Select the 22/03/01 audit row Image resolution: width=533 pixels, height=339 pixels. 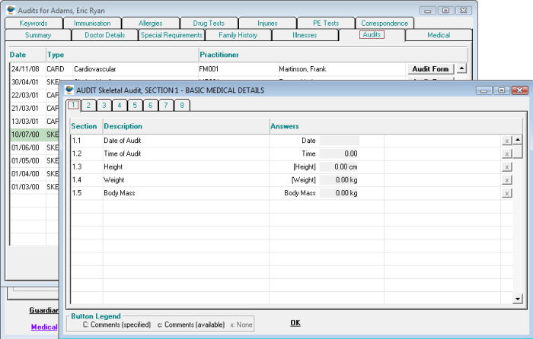coord(35,95)
